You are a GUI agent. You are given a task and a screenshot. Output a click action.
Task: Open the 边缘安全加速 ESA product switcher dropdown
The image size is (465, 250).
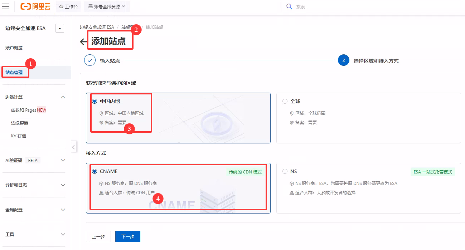point(60,29)
